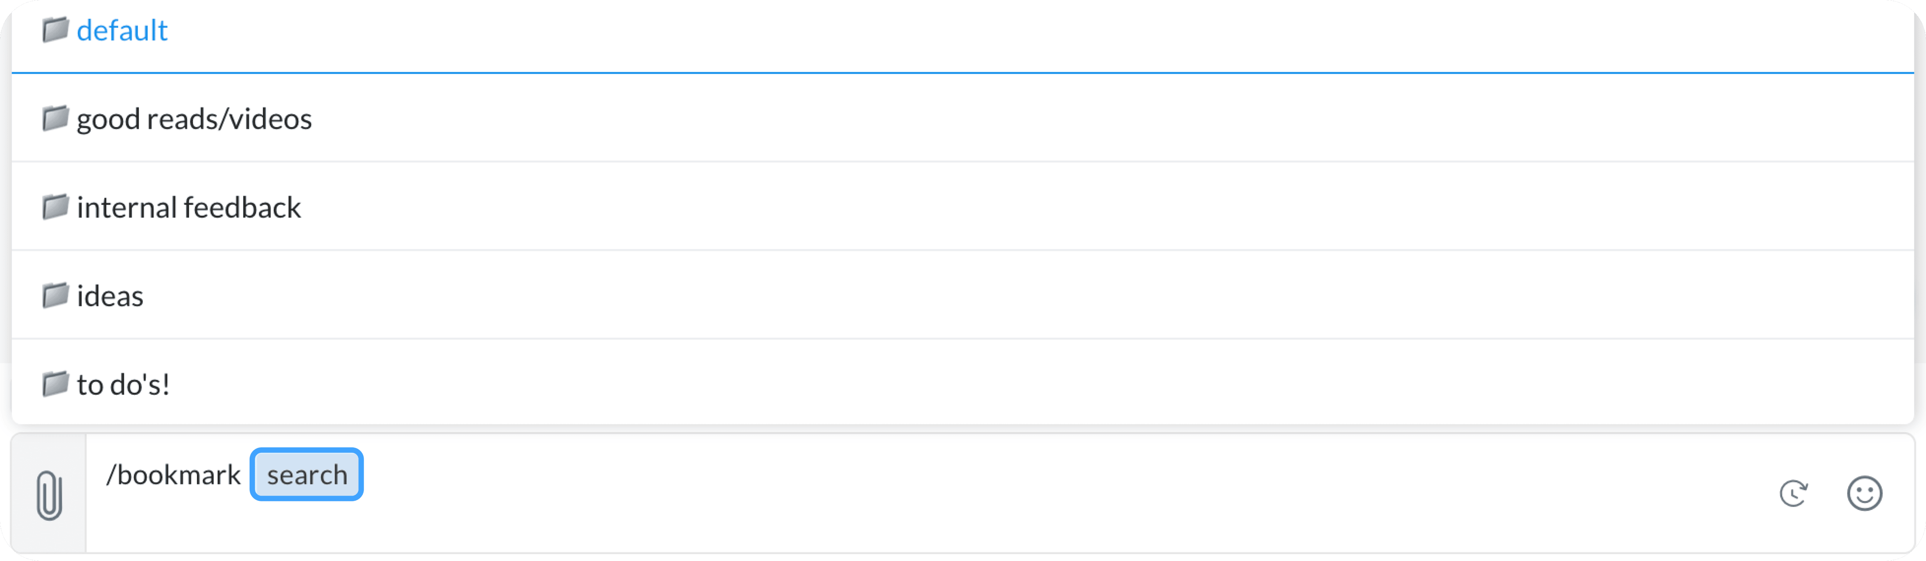The image size is (1926, 561).
Task: Choose the good reads/videos label
Action: [x=195, y=119]
